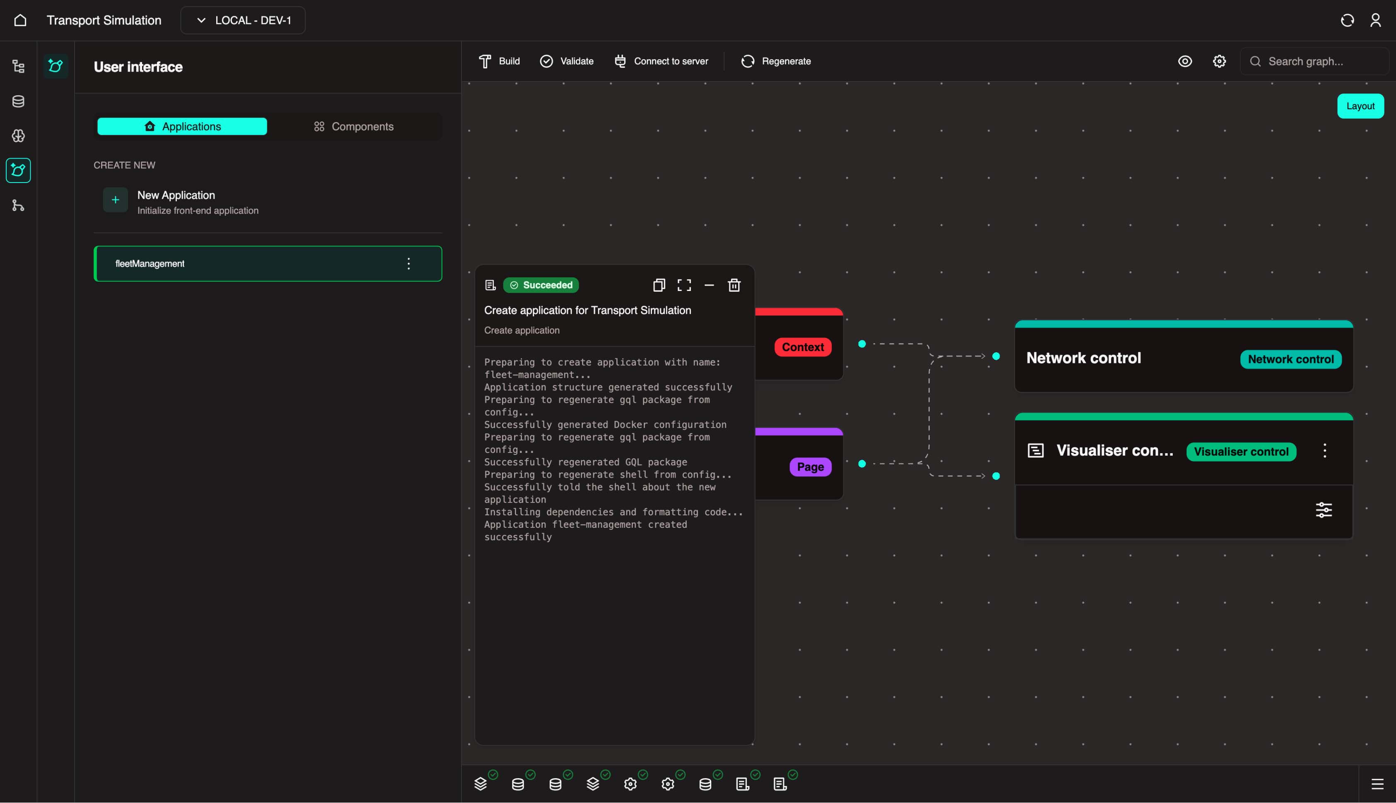
Task: Click the log icon beside Succeeded badge
Action: coord(490,285)
